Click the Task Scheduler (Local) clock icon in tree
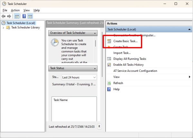Screen dimensions: 193x138 [4, 23]
